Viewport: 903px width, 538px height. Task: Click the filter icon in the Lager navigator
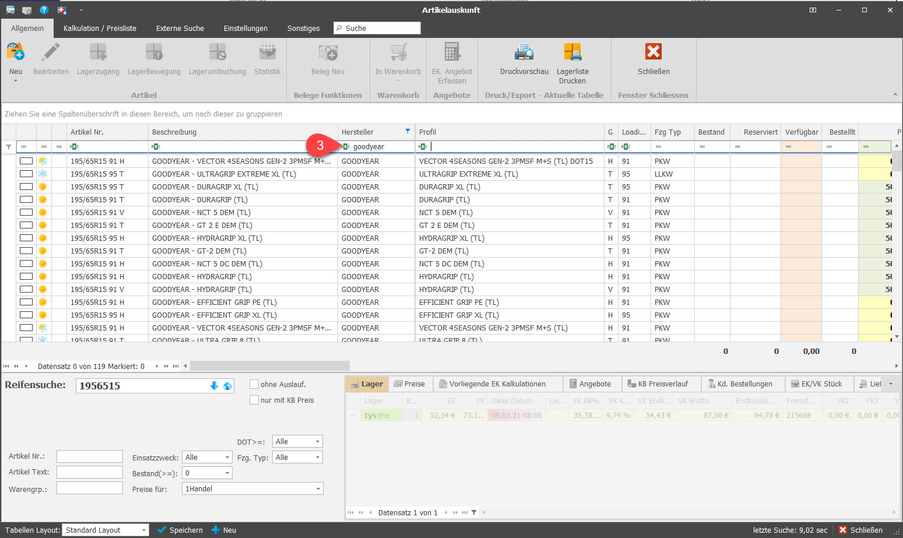(x=474, y=512)
